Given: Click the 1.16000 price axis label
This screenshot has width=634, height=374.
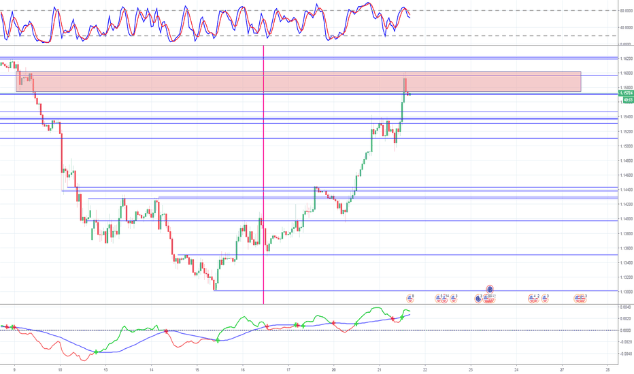Looking at the screenshot, I should click(627, 73).
